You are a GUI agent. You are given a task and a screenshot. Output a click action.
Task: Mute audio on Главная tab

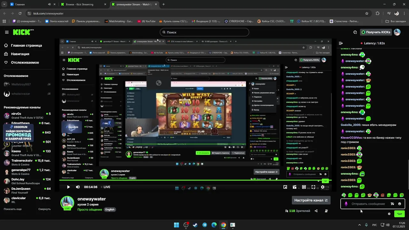point(49,4)
